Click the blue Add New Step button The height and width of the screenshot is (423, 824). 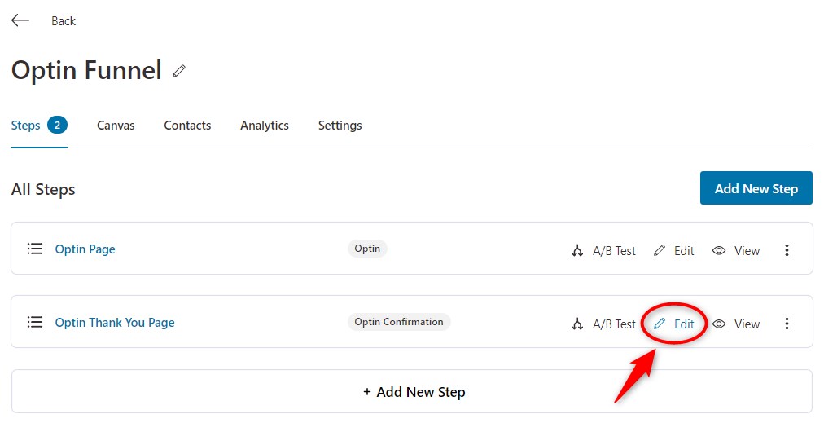[756, 187]
